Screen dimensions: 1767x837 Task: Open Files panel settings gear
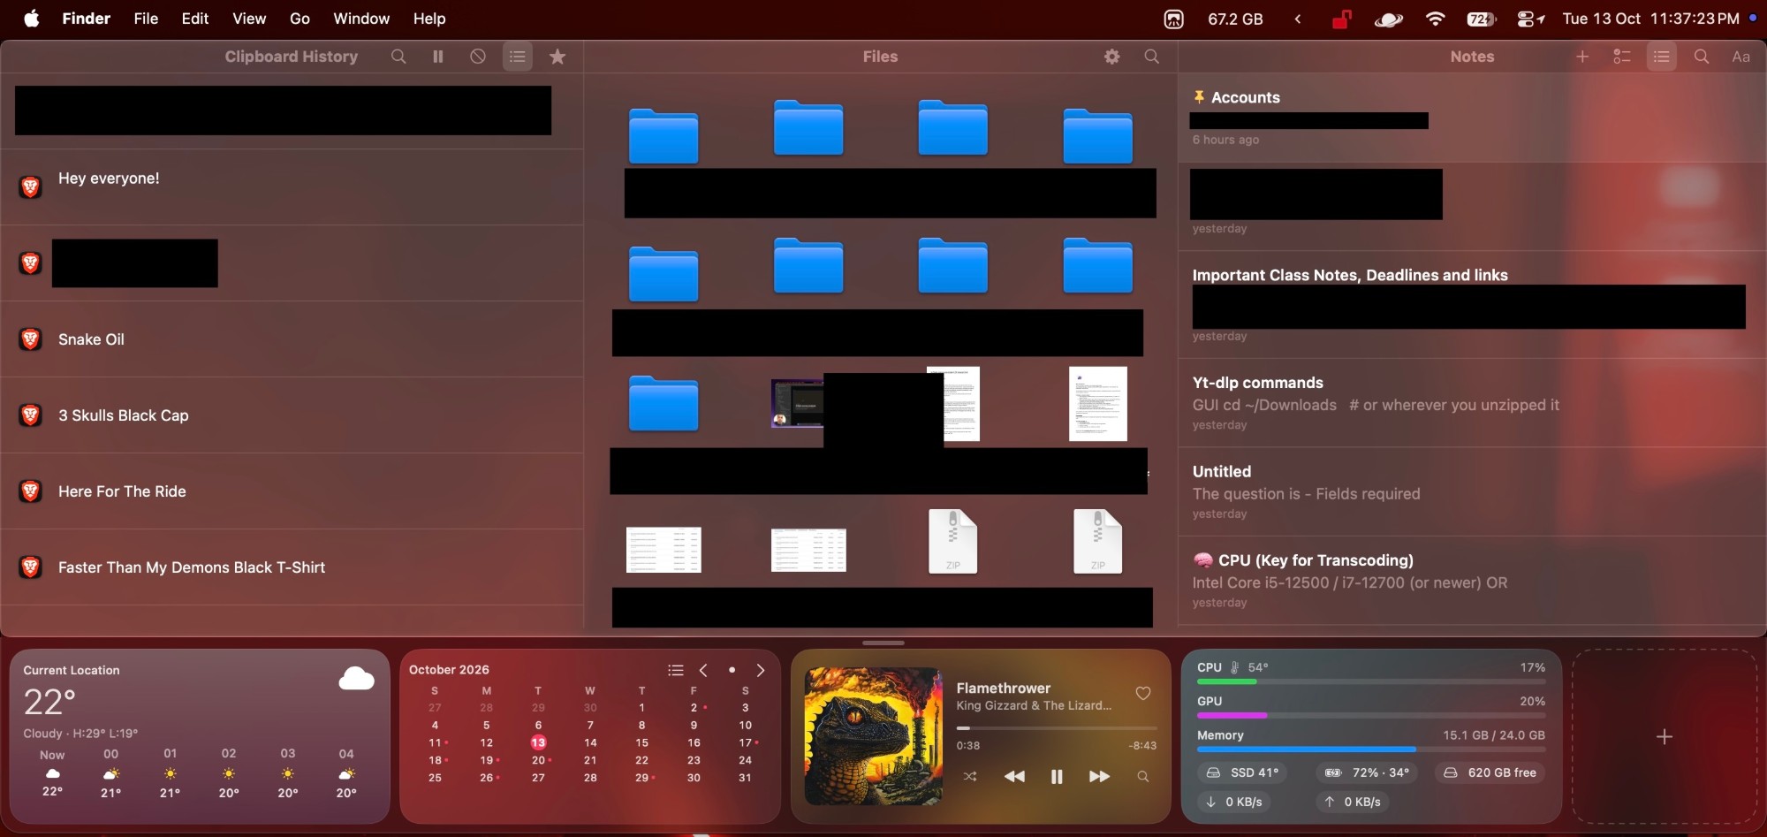click(x=1112, y=57)
